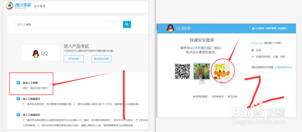
Task: Click the QR code for scanning login
Action: [183, 71]
